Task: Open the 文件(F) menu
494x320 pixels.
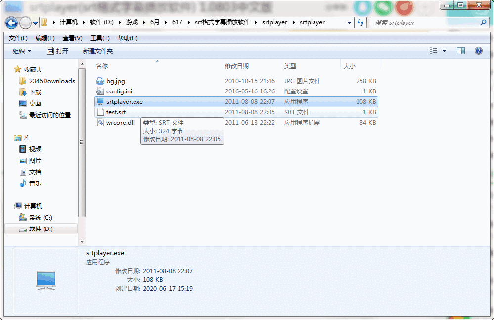Action: point(17,38)
